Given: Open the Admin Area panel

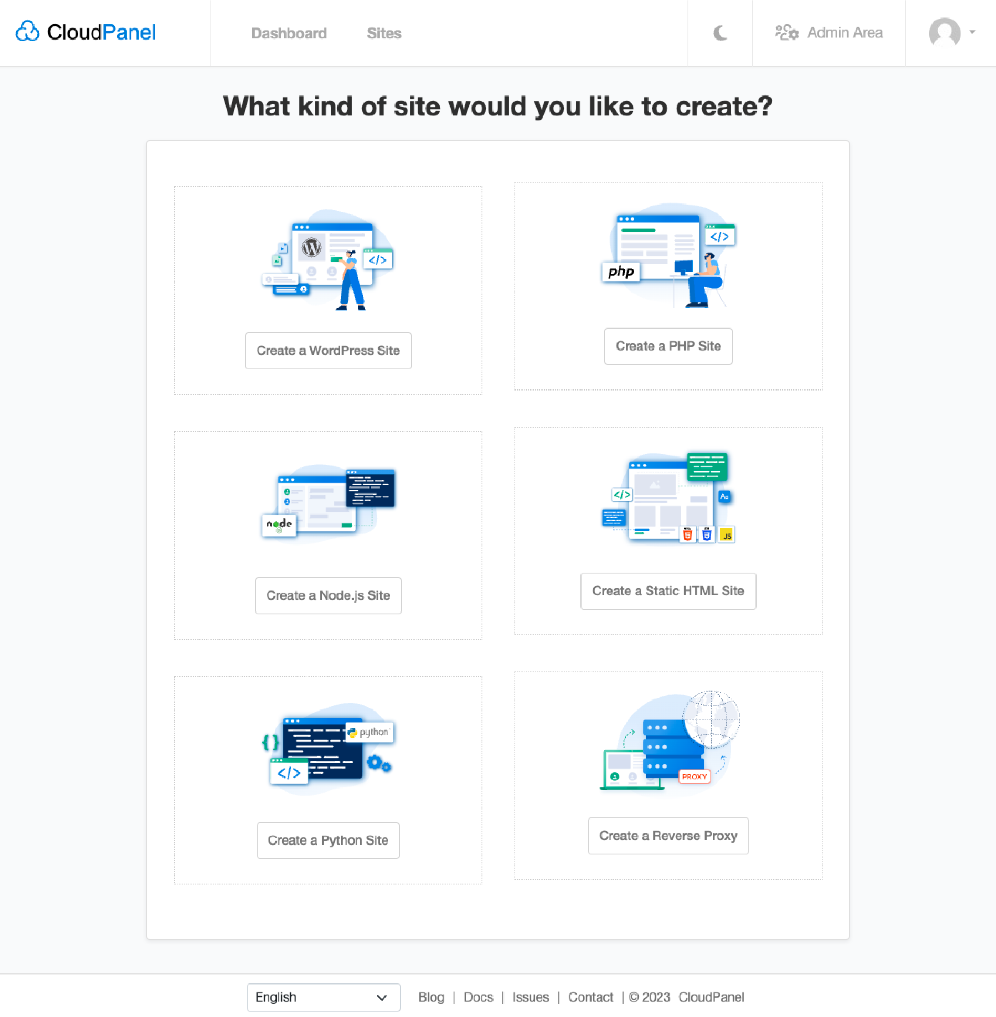Looking at the screenshot, I should 828,33.
